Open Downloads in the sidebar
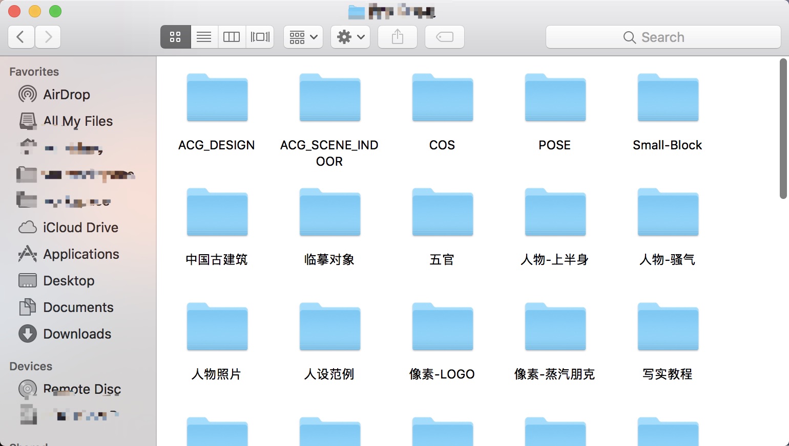 click(x=78, y=334)
